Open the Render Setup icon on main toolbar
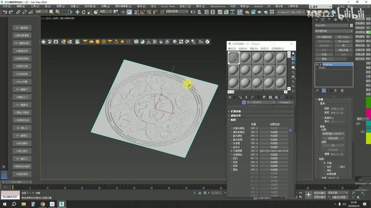The height and width of the screenshot is (208, 371). tap(247, 12)
